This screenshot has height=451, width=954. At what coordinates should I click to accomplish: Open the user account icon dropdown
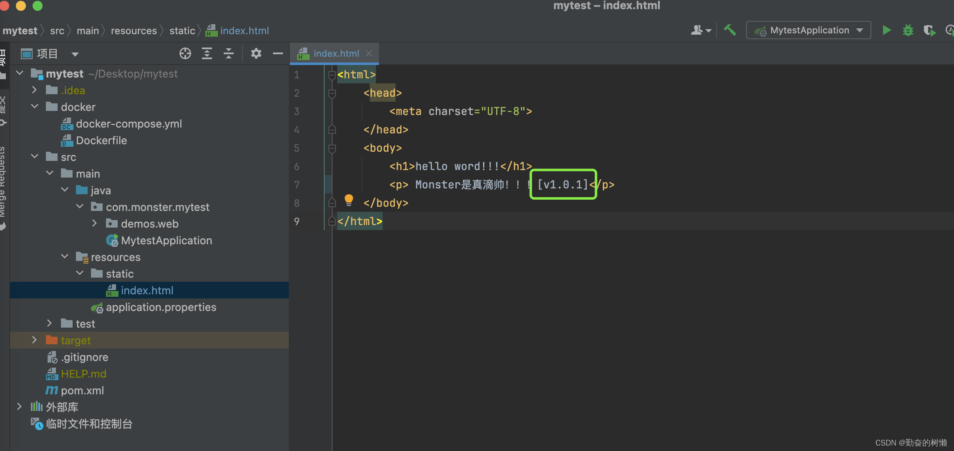click(701, 30)
